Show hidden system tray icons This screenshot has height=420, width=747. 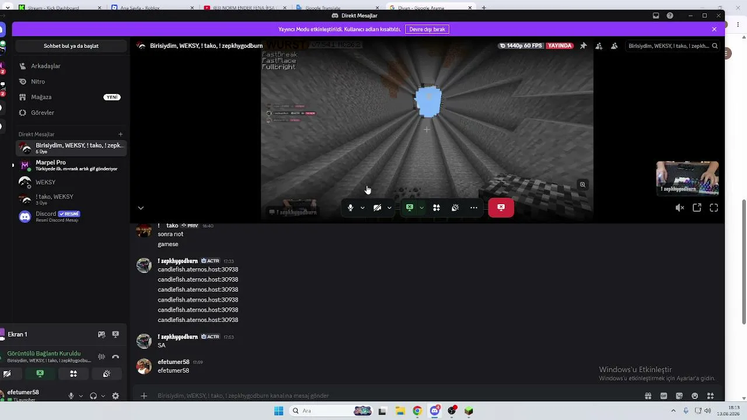(x=673, y=411)
